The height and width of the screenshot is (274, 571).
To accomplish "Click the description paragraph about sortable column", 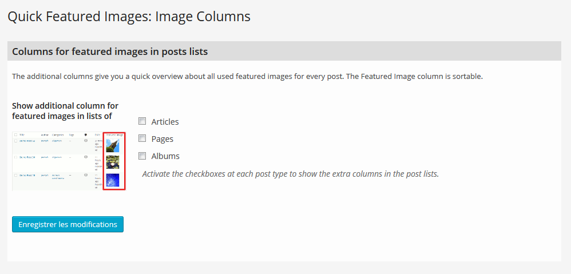I will [x=247, y=77].
